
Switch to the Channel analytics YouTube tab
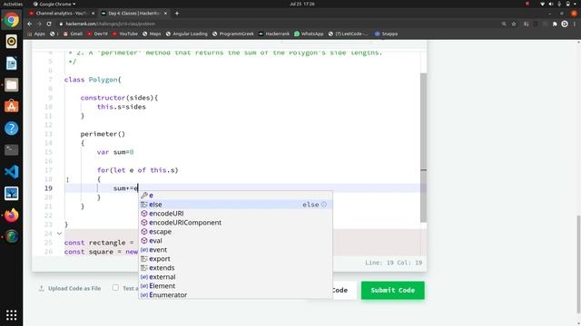point(62,14)
